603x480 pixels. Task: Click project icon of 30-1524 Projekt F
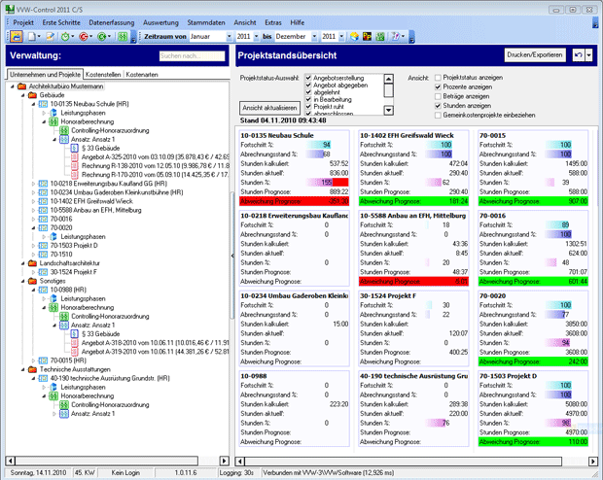tap(43, 272)
